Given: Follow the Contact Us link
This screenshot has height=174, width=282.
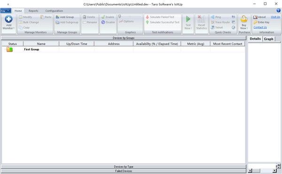Looking at the screenshot, I should coord(260,27).
